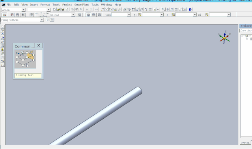Click the Zoom magnifier tool icon
This screenshot has width=252, height=149.
tap(163, 9)
